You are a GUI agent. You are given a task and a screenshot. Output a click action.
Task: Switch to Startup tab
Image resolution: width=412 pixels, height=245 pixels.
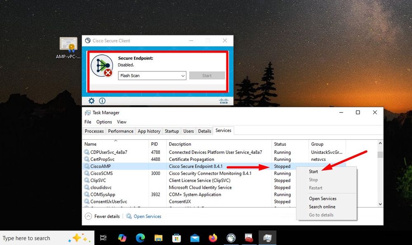[172, 131]
